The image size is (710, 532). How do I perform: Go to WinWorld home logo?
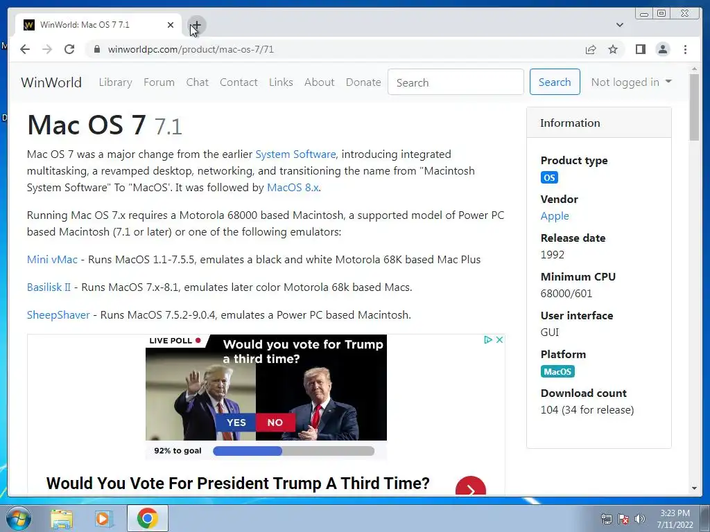tap(51, 82)
